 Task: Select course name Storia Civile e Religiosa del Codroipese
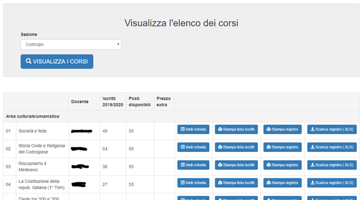pos(42,149)
